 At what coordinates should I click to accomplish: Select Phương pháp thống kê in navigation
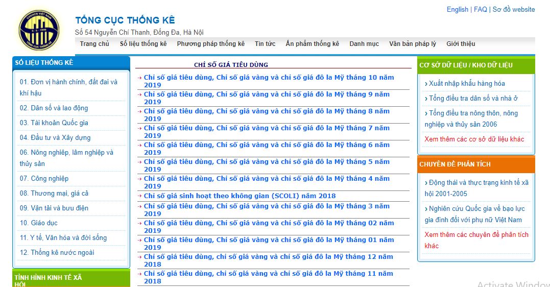point(210,44)
